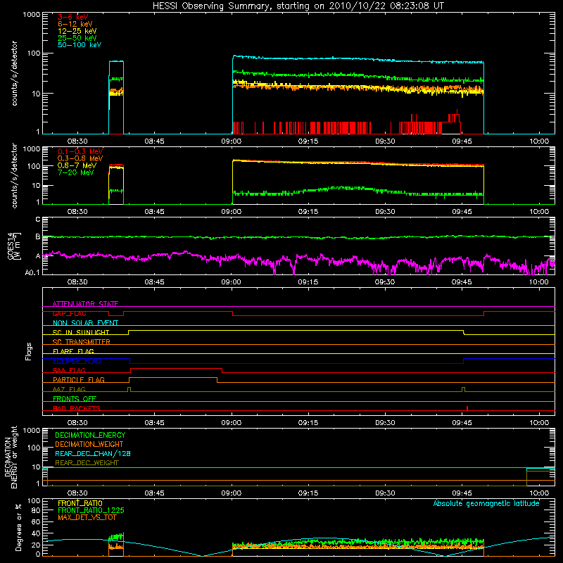Click the ECLIPSE_FLAG label

pos(77,361)
